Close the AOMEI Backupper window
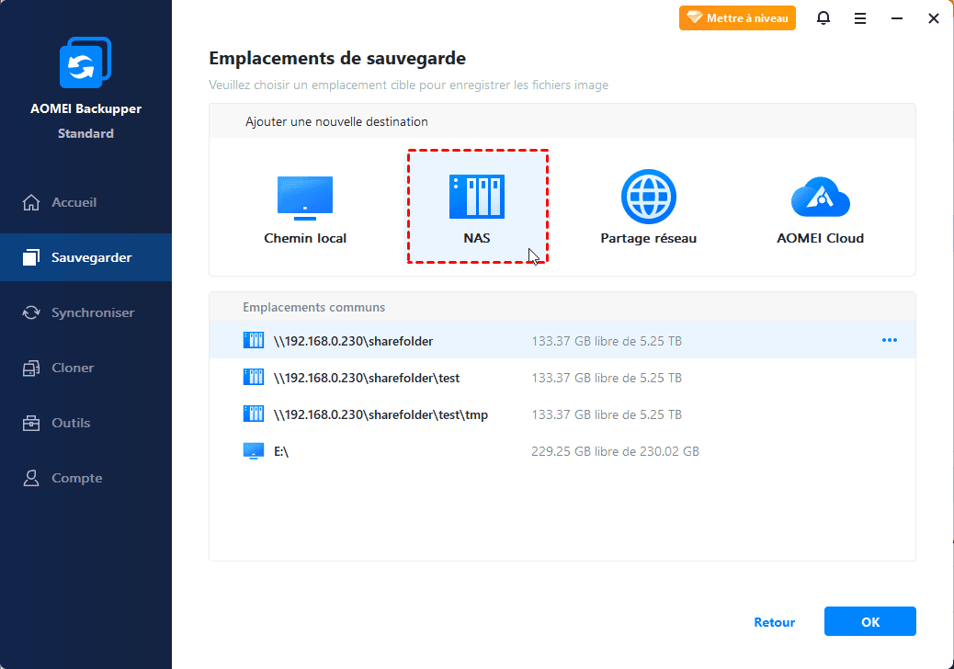This screenshot has height=669, width=954. [x=933, y=18]
